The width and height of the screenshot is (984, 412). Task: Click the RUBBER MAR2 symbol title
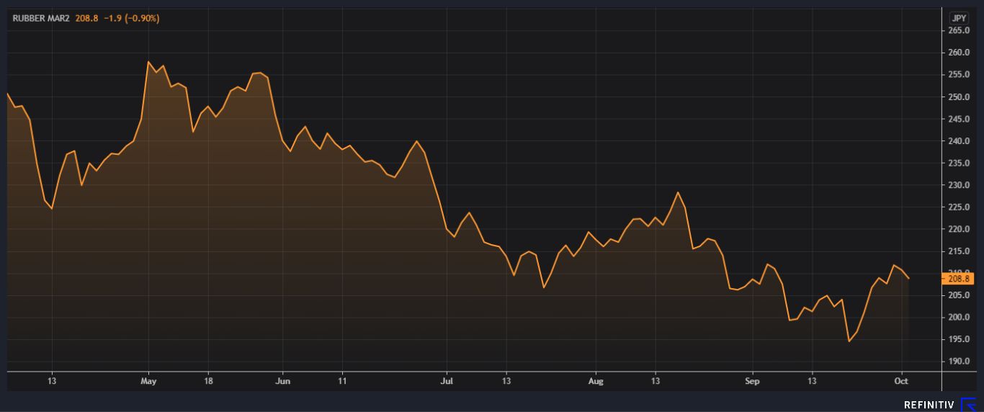(42, 18)
